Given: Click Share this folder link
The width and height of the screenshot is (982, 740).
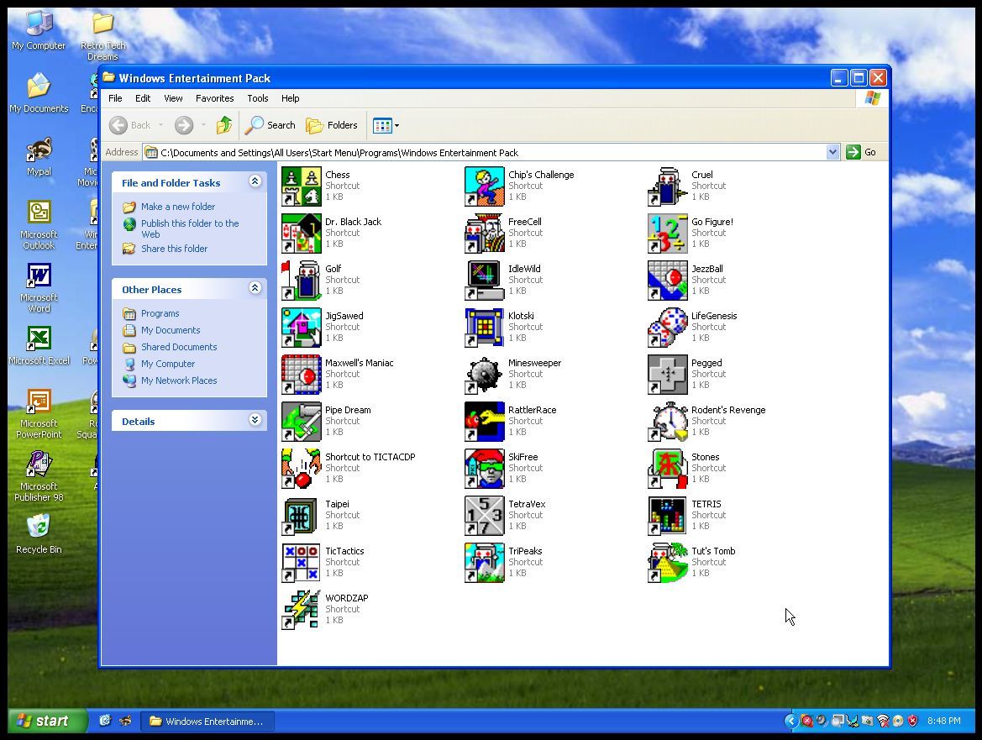Looking at the screenshot, I should (174, 249).
